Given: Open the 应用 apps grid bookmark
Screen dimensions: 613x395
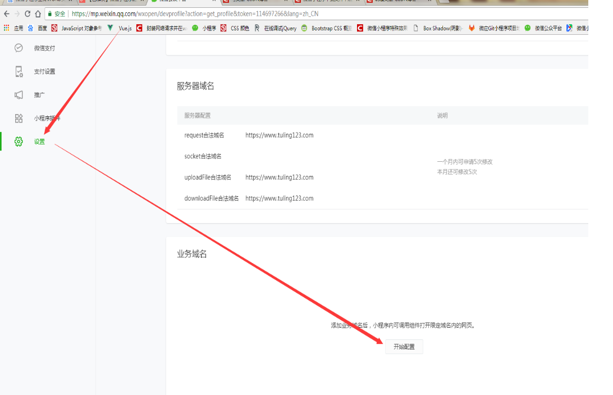Looking at the screenshot, I should [x=13, y=28].
